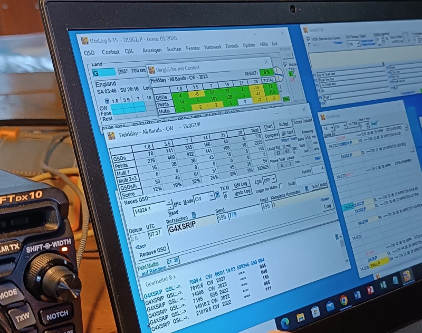Open Excel from the taskbar
422x333 pixels.
click(383, 285)
